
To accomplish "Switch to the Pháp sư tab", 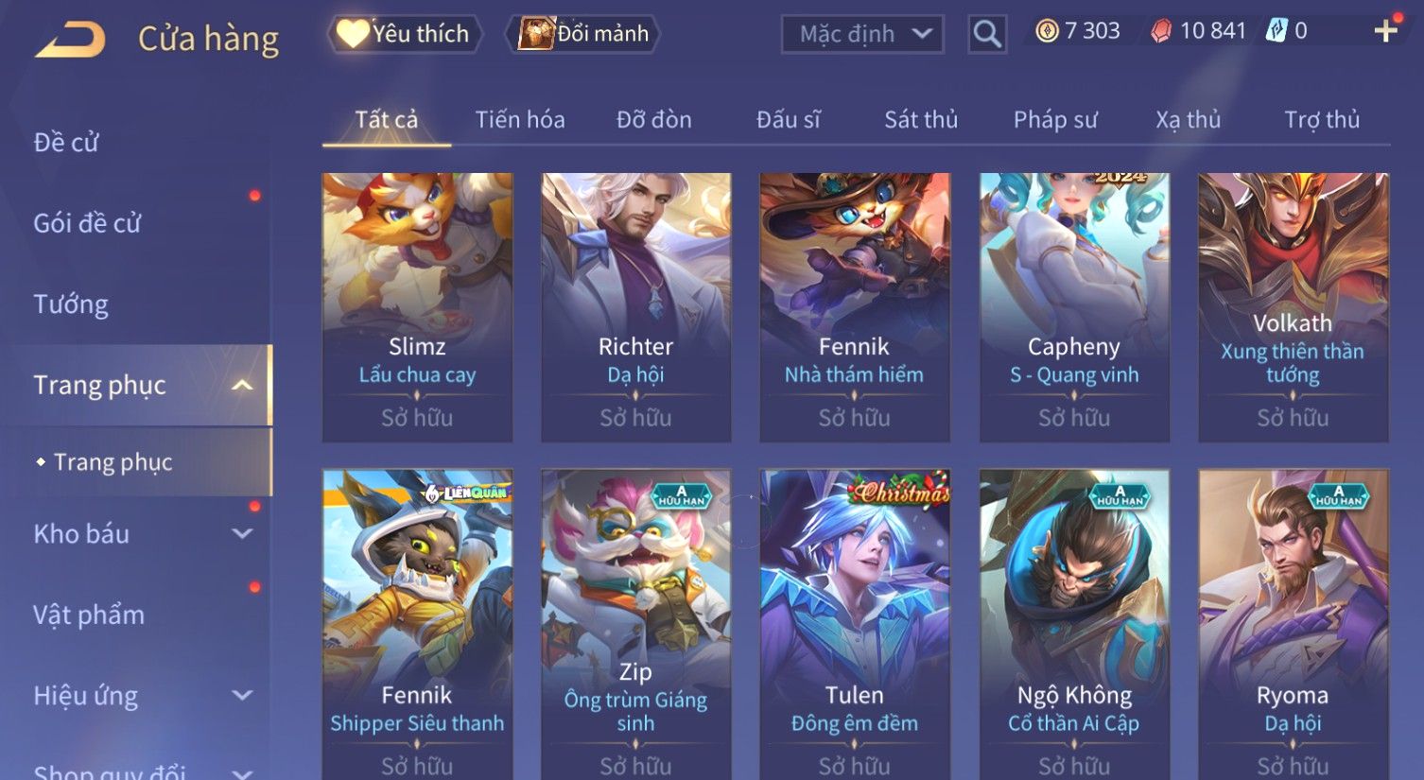I will click(1055, 120).
